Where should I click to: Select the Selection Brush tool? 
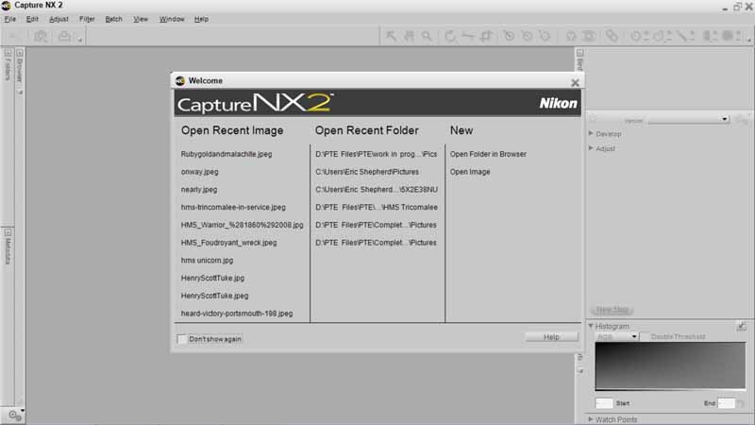tap(685, 36)
